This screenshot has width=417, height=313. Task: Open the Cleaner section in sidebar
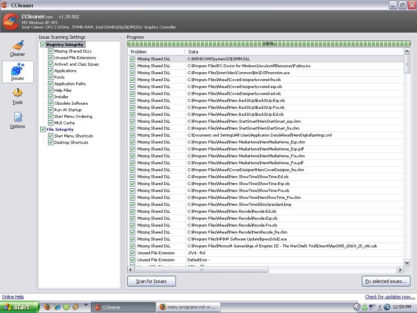18,48
